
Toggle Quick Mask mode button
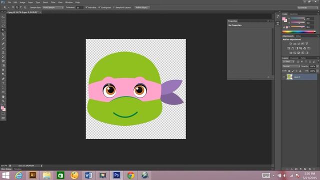point(3,114)
